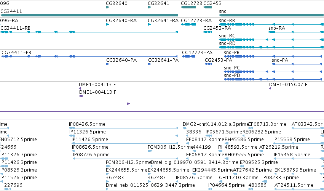Select protein CG32640-PA
The width and height of the screenshot is (324, 191).
[x=121, y=60]
